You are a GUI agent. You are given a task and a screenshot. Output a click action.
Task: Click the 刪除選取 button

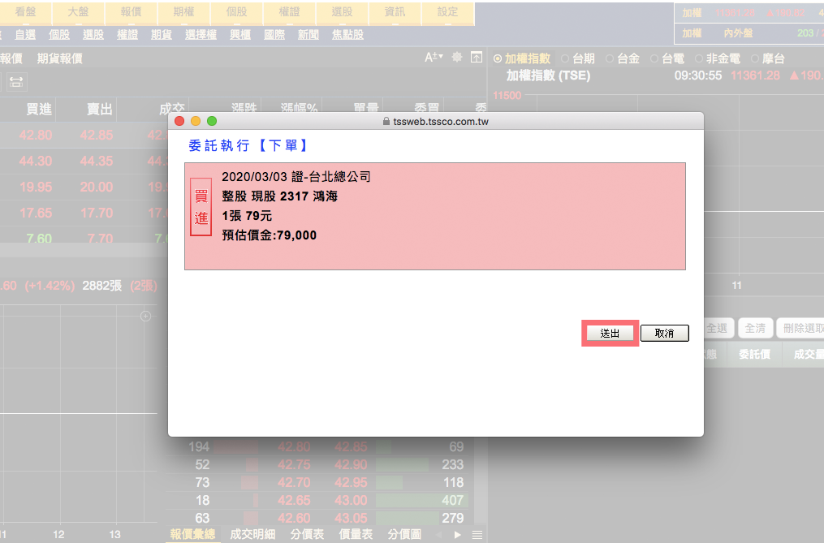[801, 329]
